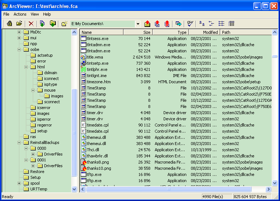This screenshot has width=280, height=201.
Task: Select the Setup folder in tree
Action: click(35, 177)
